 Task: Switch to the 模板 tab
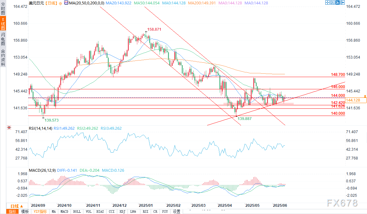pyautogui.click(x=25, y=211)
